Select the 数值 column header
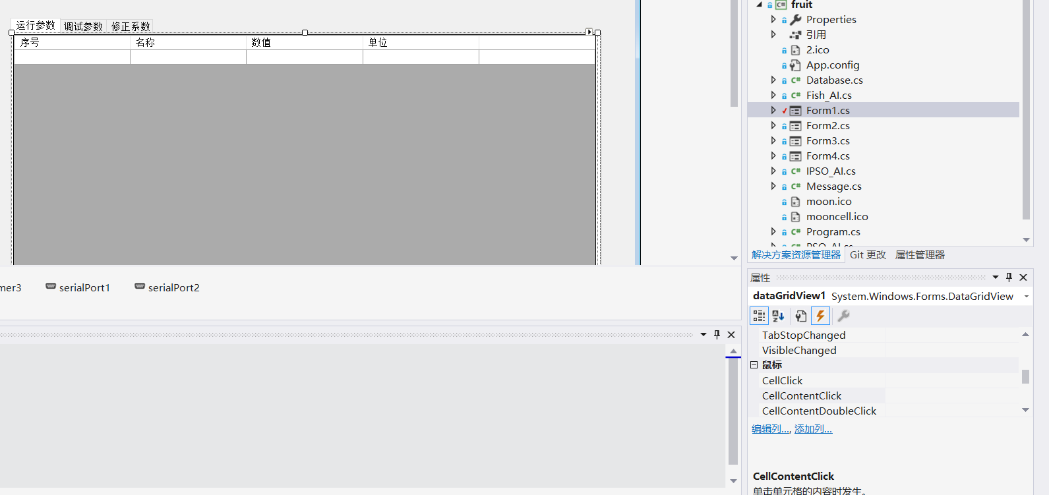 click(x=305, y=42)
